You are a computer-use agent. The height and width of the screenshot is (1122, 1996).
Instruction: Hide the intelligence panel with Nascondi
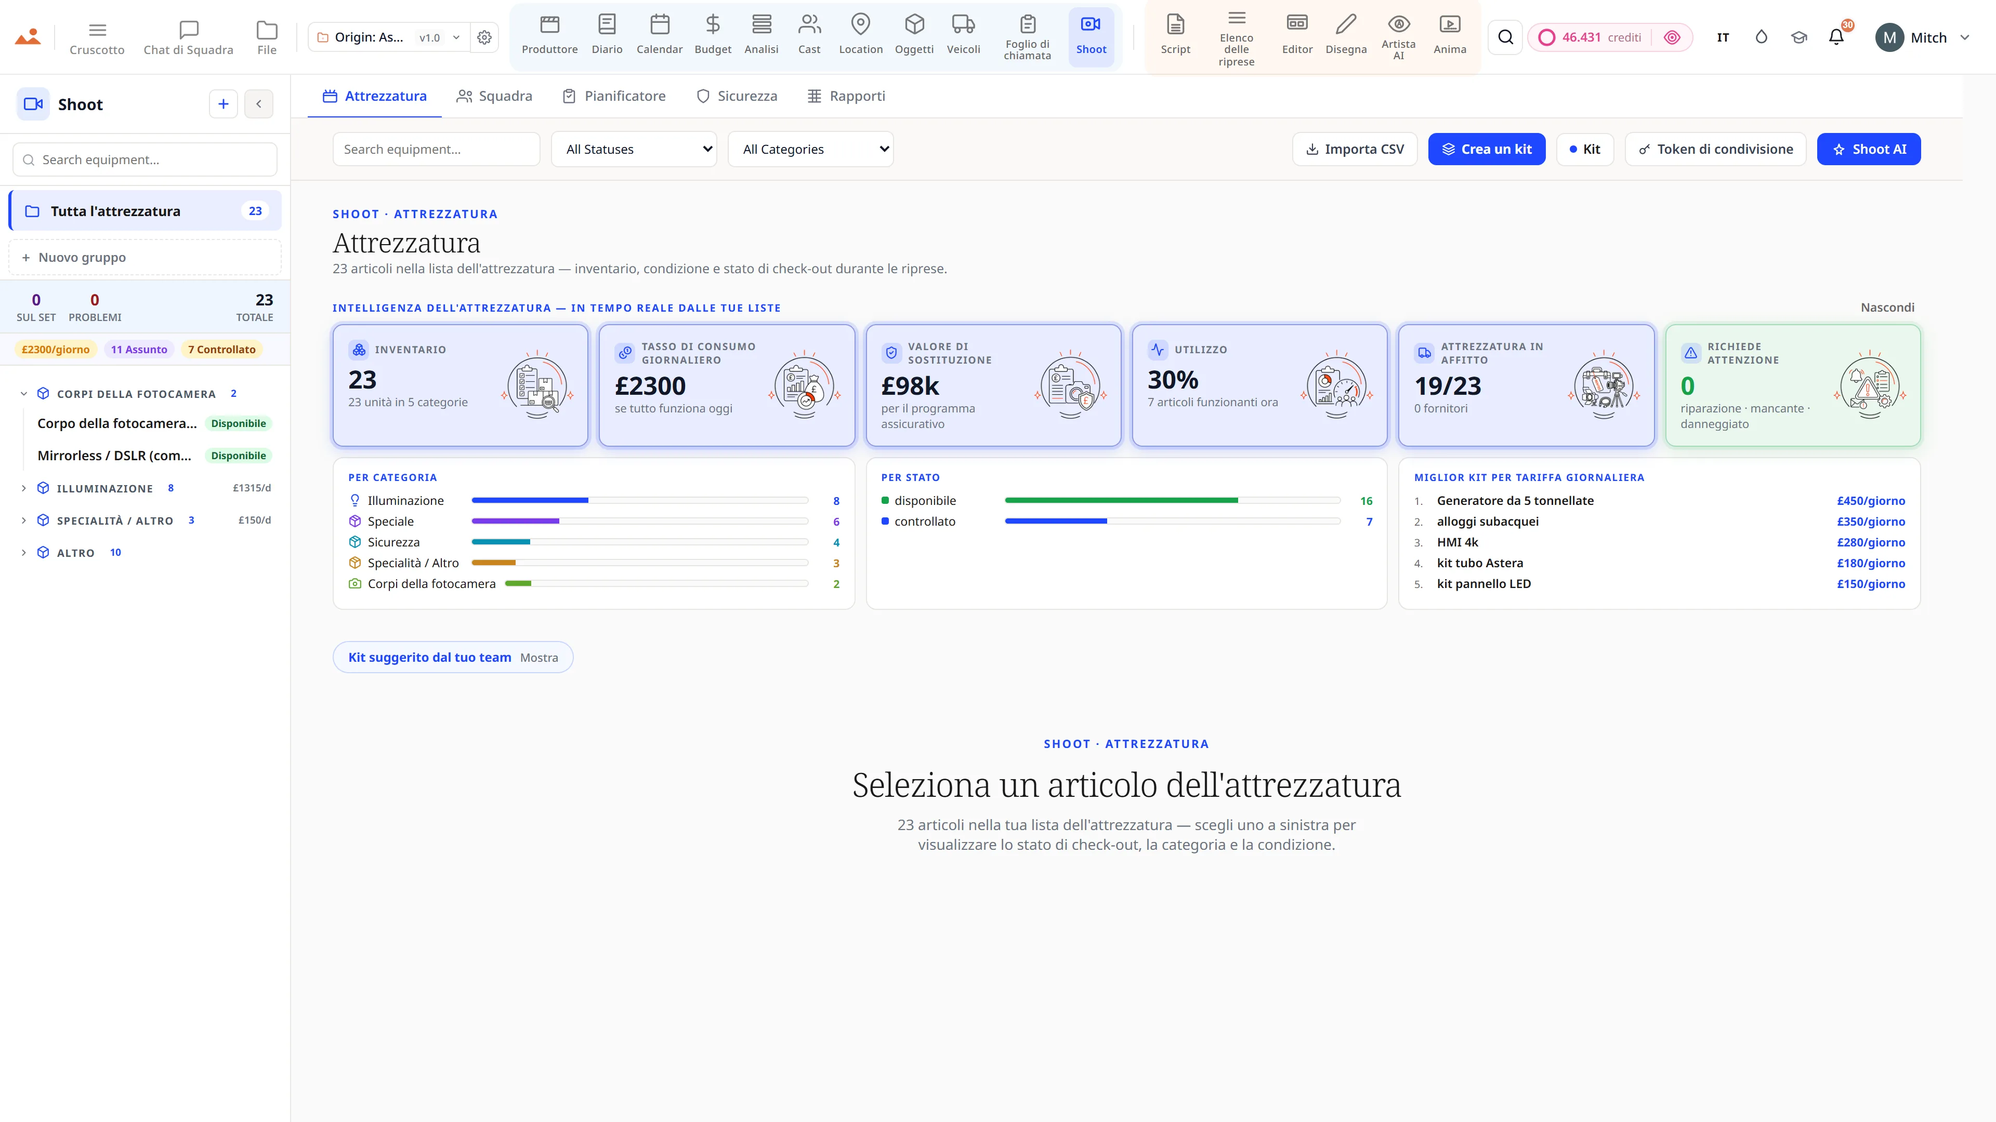click(1887, 308)
